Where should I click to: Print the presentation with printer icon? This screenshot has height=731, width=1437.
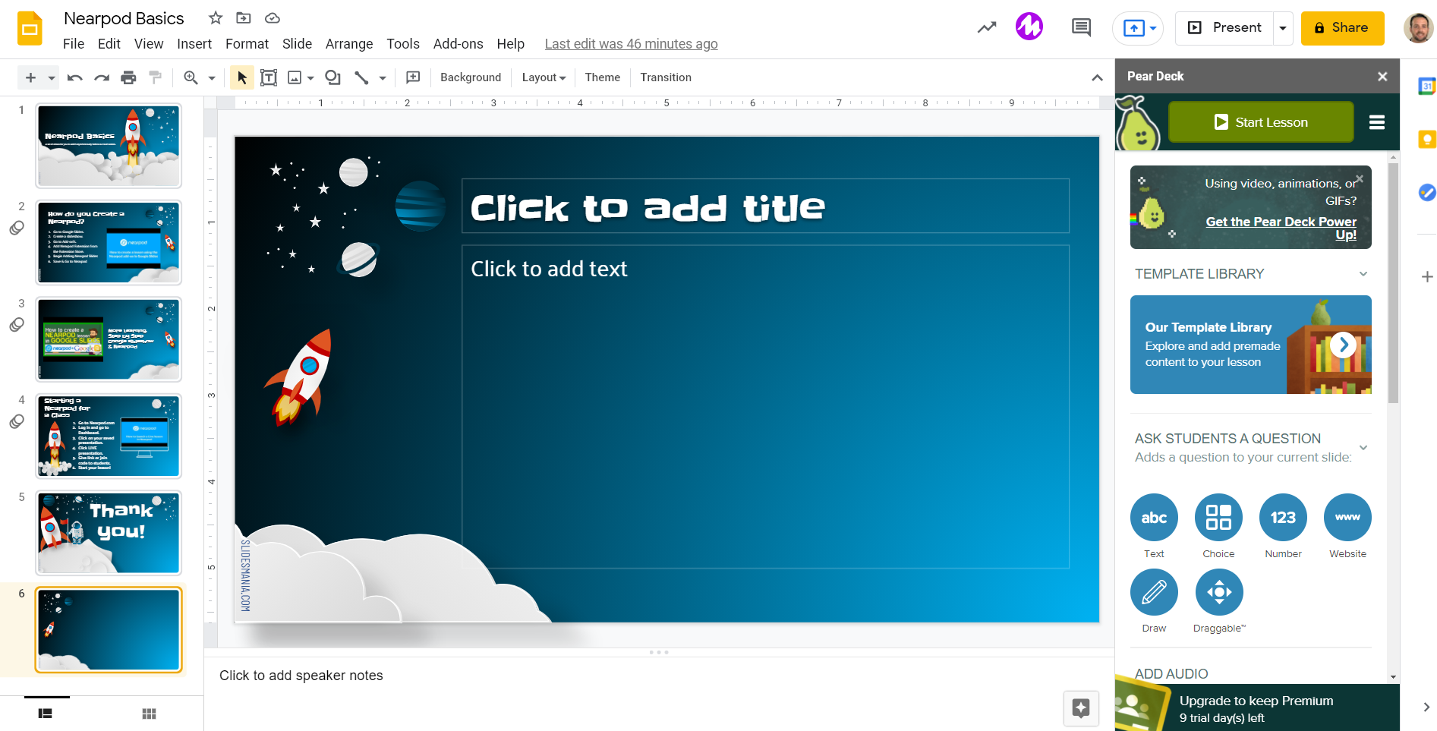[x=129, y=77]
